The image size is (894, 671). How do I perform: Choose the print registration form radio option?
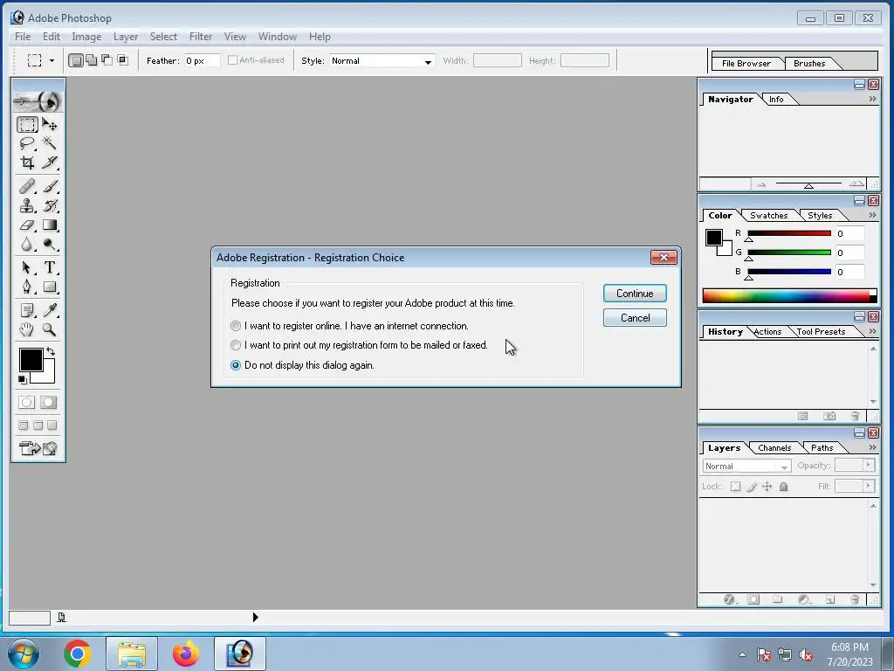(236, 345)
